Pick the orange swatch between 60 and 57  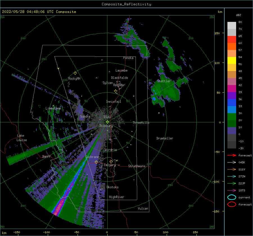pyautogui.click(x=232, y=47)
